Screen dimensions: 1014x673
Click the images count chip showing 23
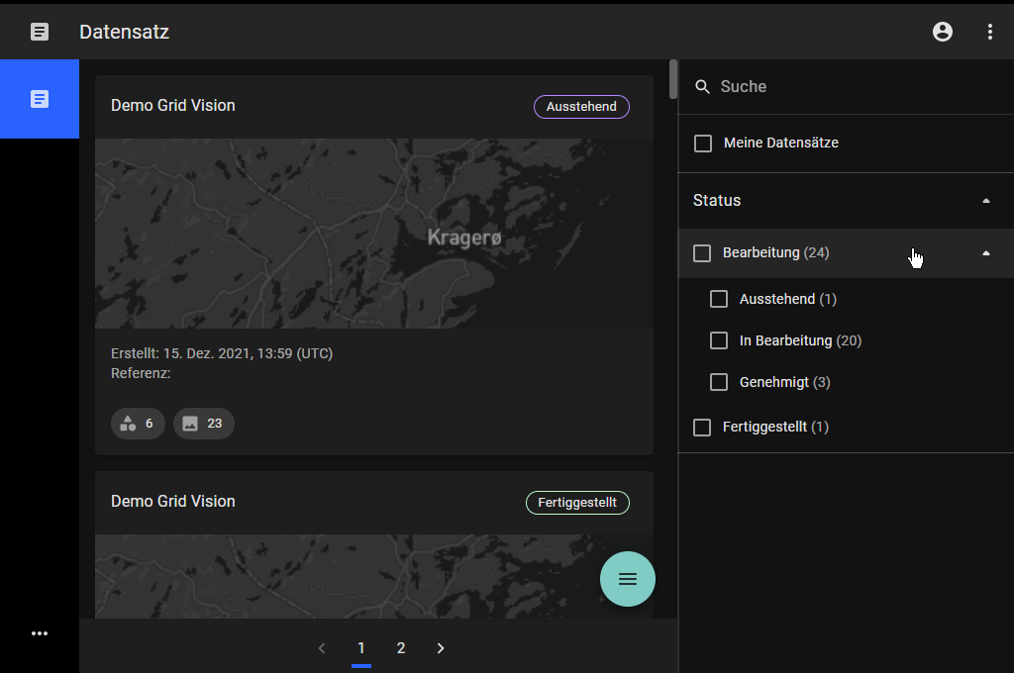click(x=203, y=424)
